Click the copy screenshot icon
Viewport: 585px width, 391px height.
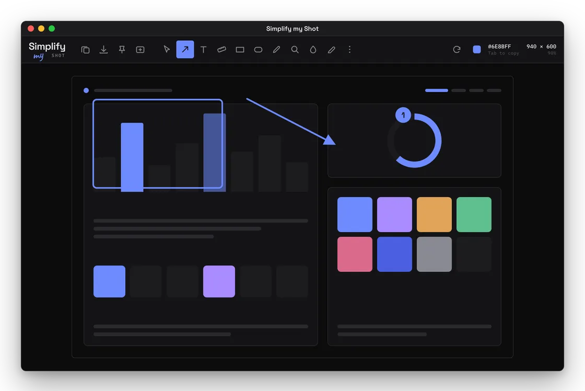86,50
